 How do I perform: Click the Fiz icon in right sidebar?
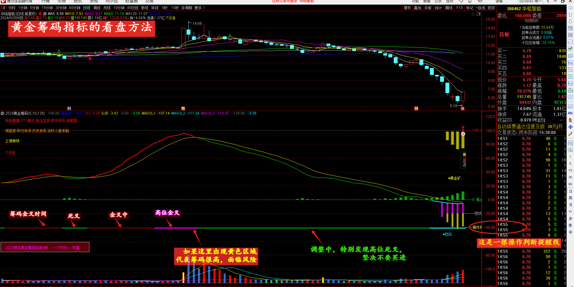pos(570,84)
